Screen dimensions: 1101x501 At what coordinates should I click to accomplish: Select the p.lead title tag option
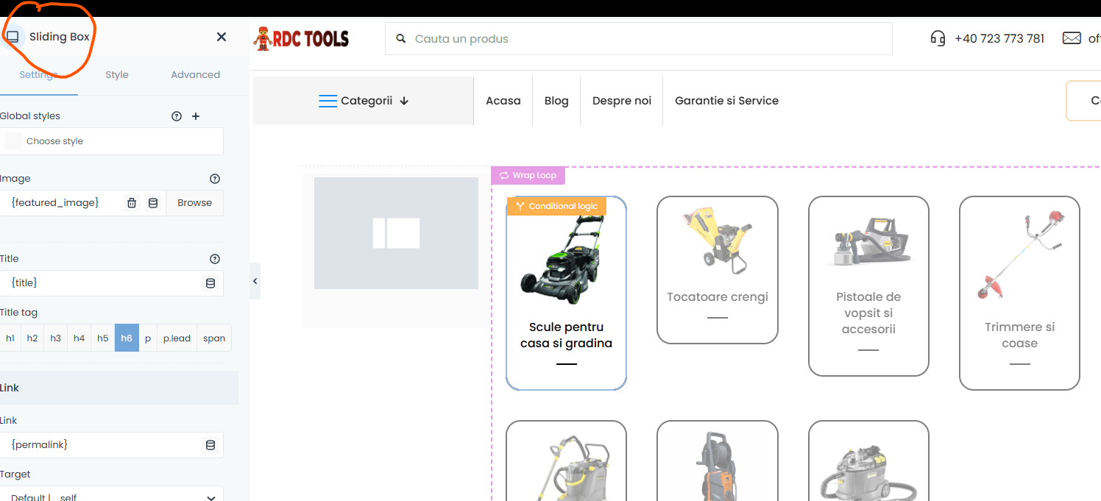(177, 338)
